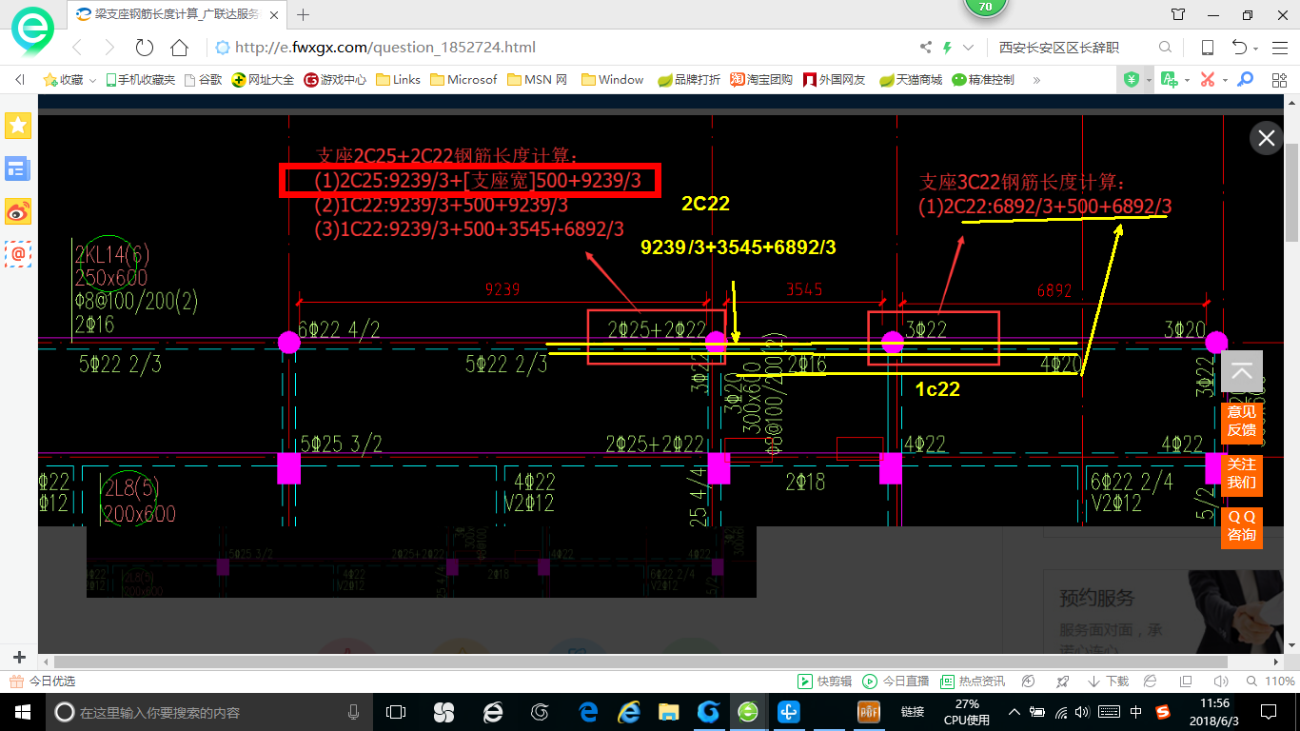The height and width of the screenshot is (731, 1300).
Task: Open 下载 downloads in the status bar
Action: pos(1108,682)
